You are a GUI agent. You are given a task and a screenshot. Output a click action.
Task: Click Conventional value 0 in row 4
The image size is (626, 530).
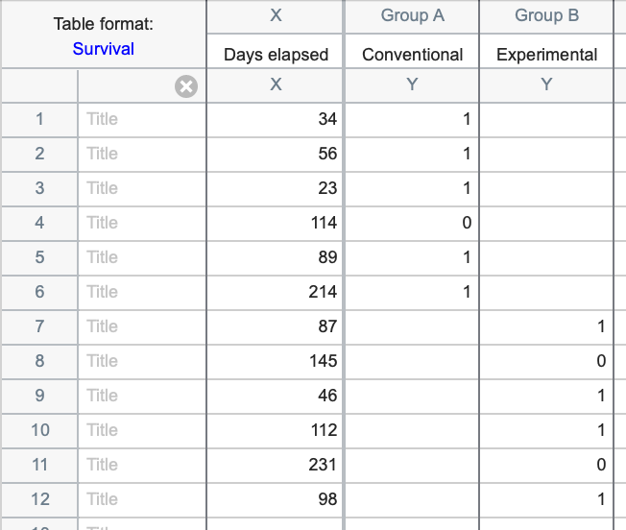coord(412,223)
